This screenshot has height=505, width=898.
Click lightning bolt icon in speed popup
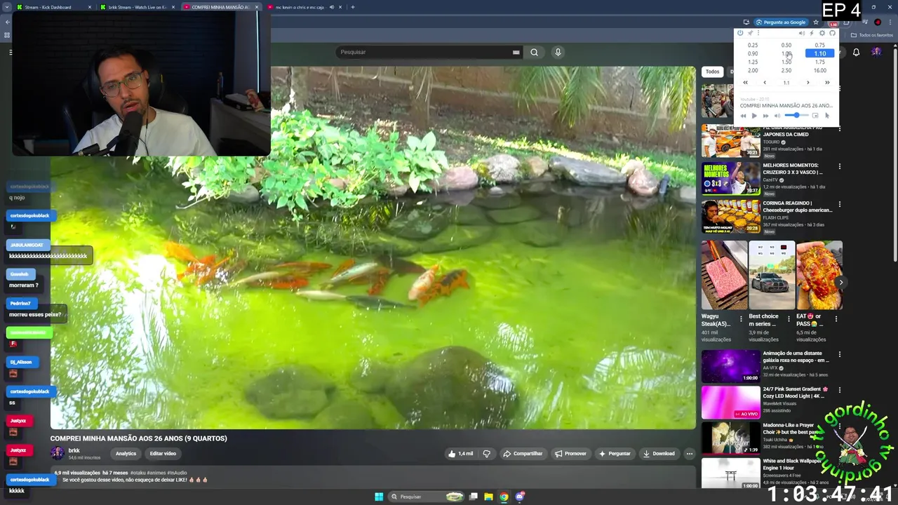point(812,33)
